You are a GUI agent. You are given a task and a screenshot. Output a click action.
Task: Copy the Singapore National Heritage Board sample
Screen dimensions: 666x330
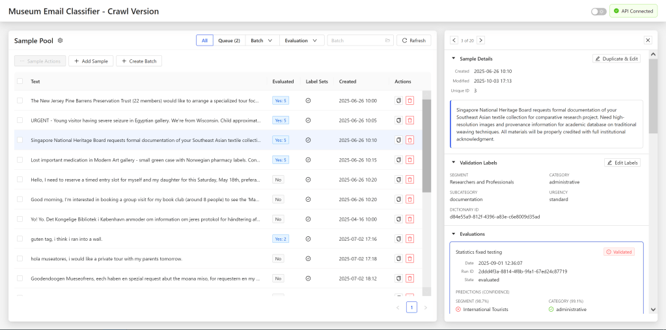click(398, 140)
